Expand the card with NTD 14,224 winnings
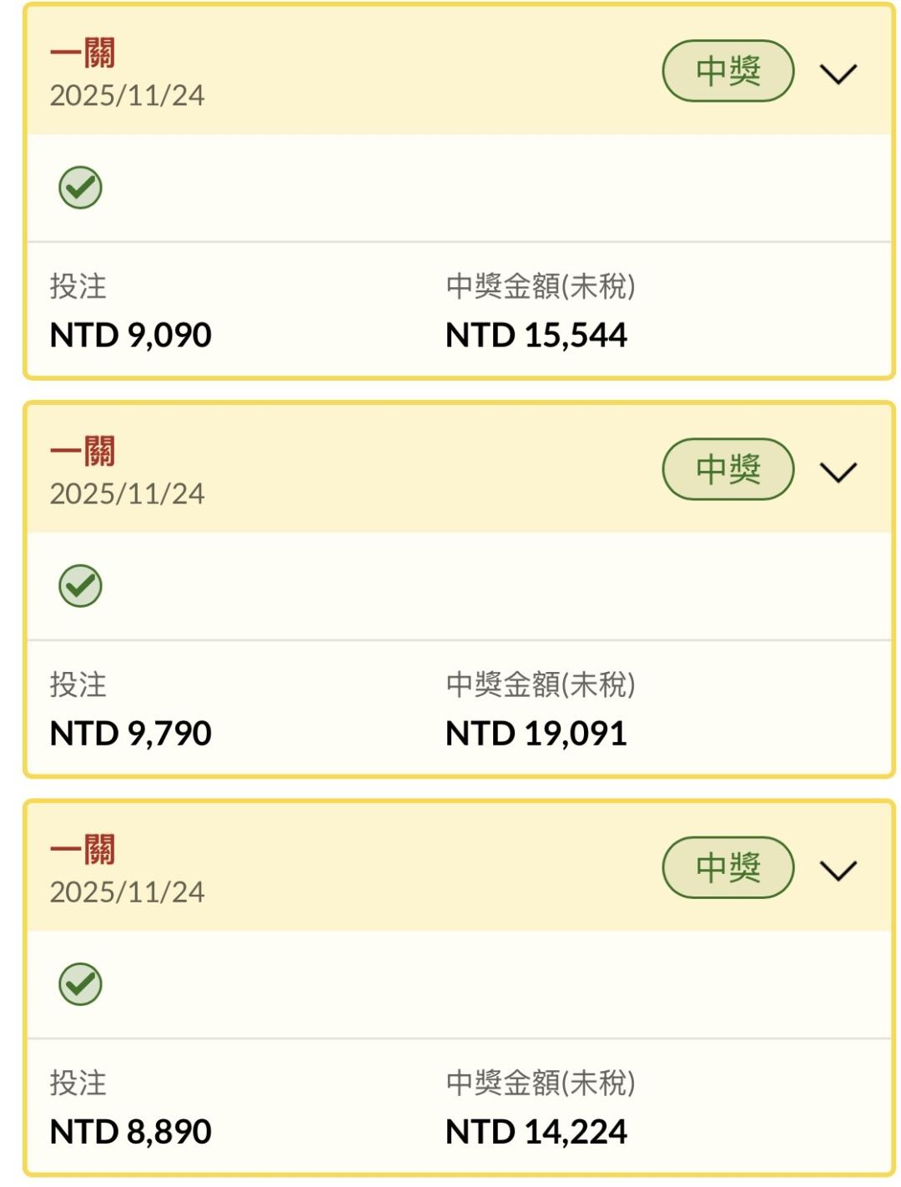901x1187 pixels. tap(838, 870)
